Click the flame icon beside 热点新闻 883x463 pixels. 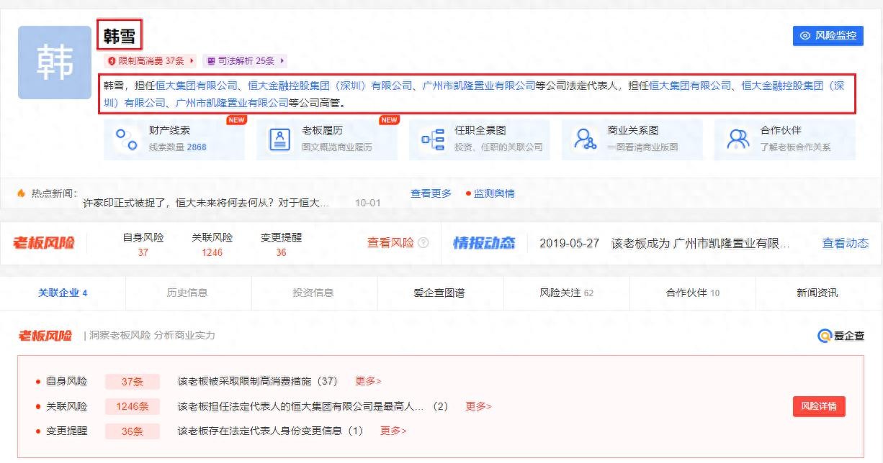(x=22, y=193)
